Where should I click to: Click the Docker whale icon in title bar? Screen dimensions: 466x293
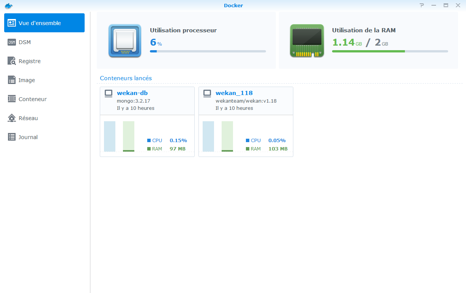8,5
